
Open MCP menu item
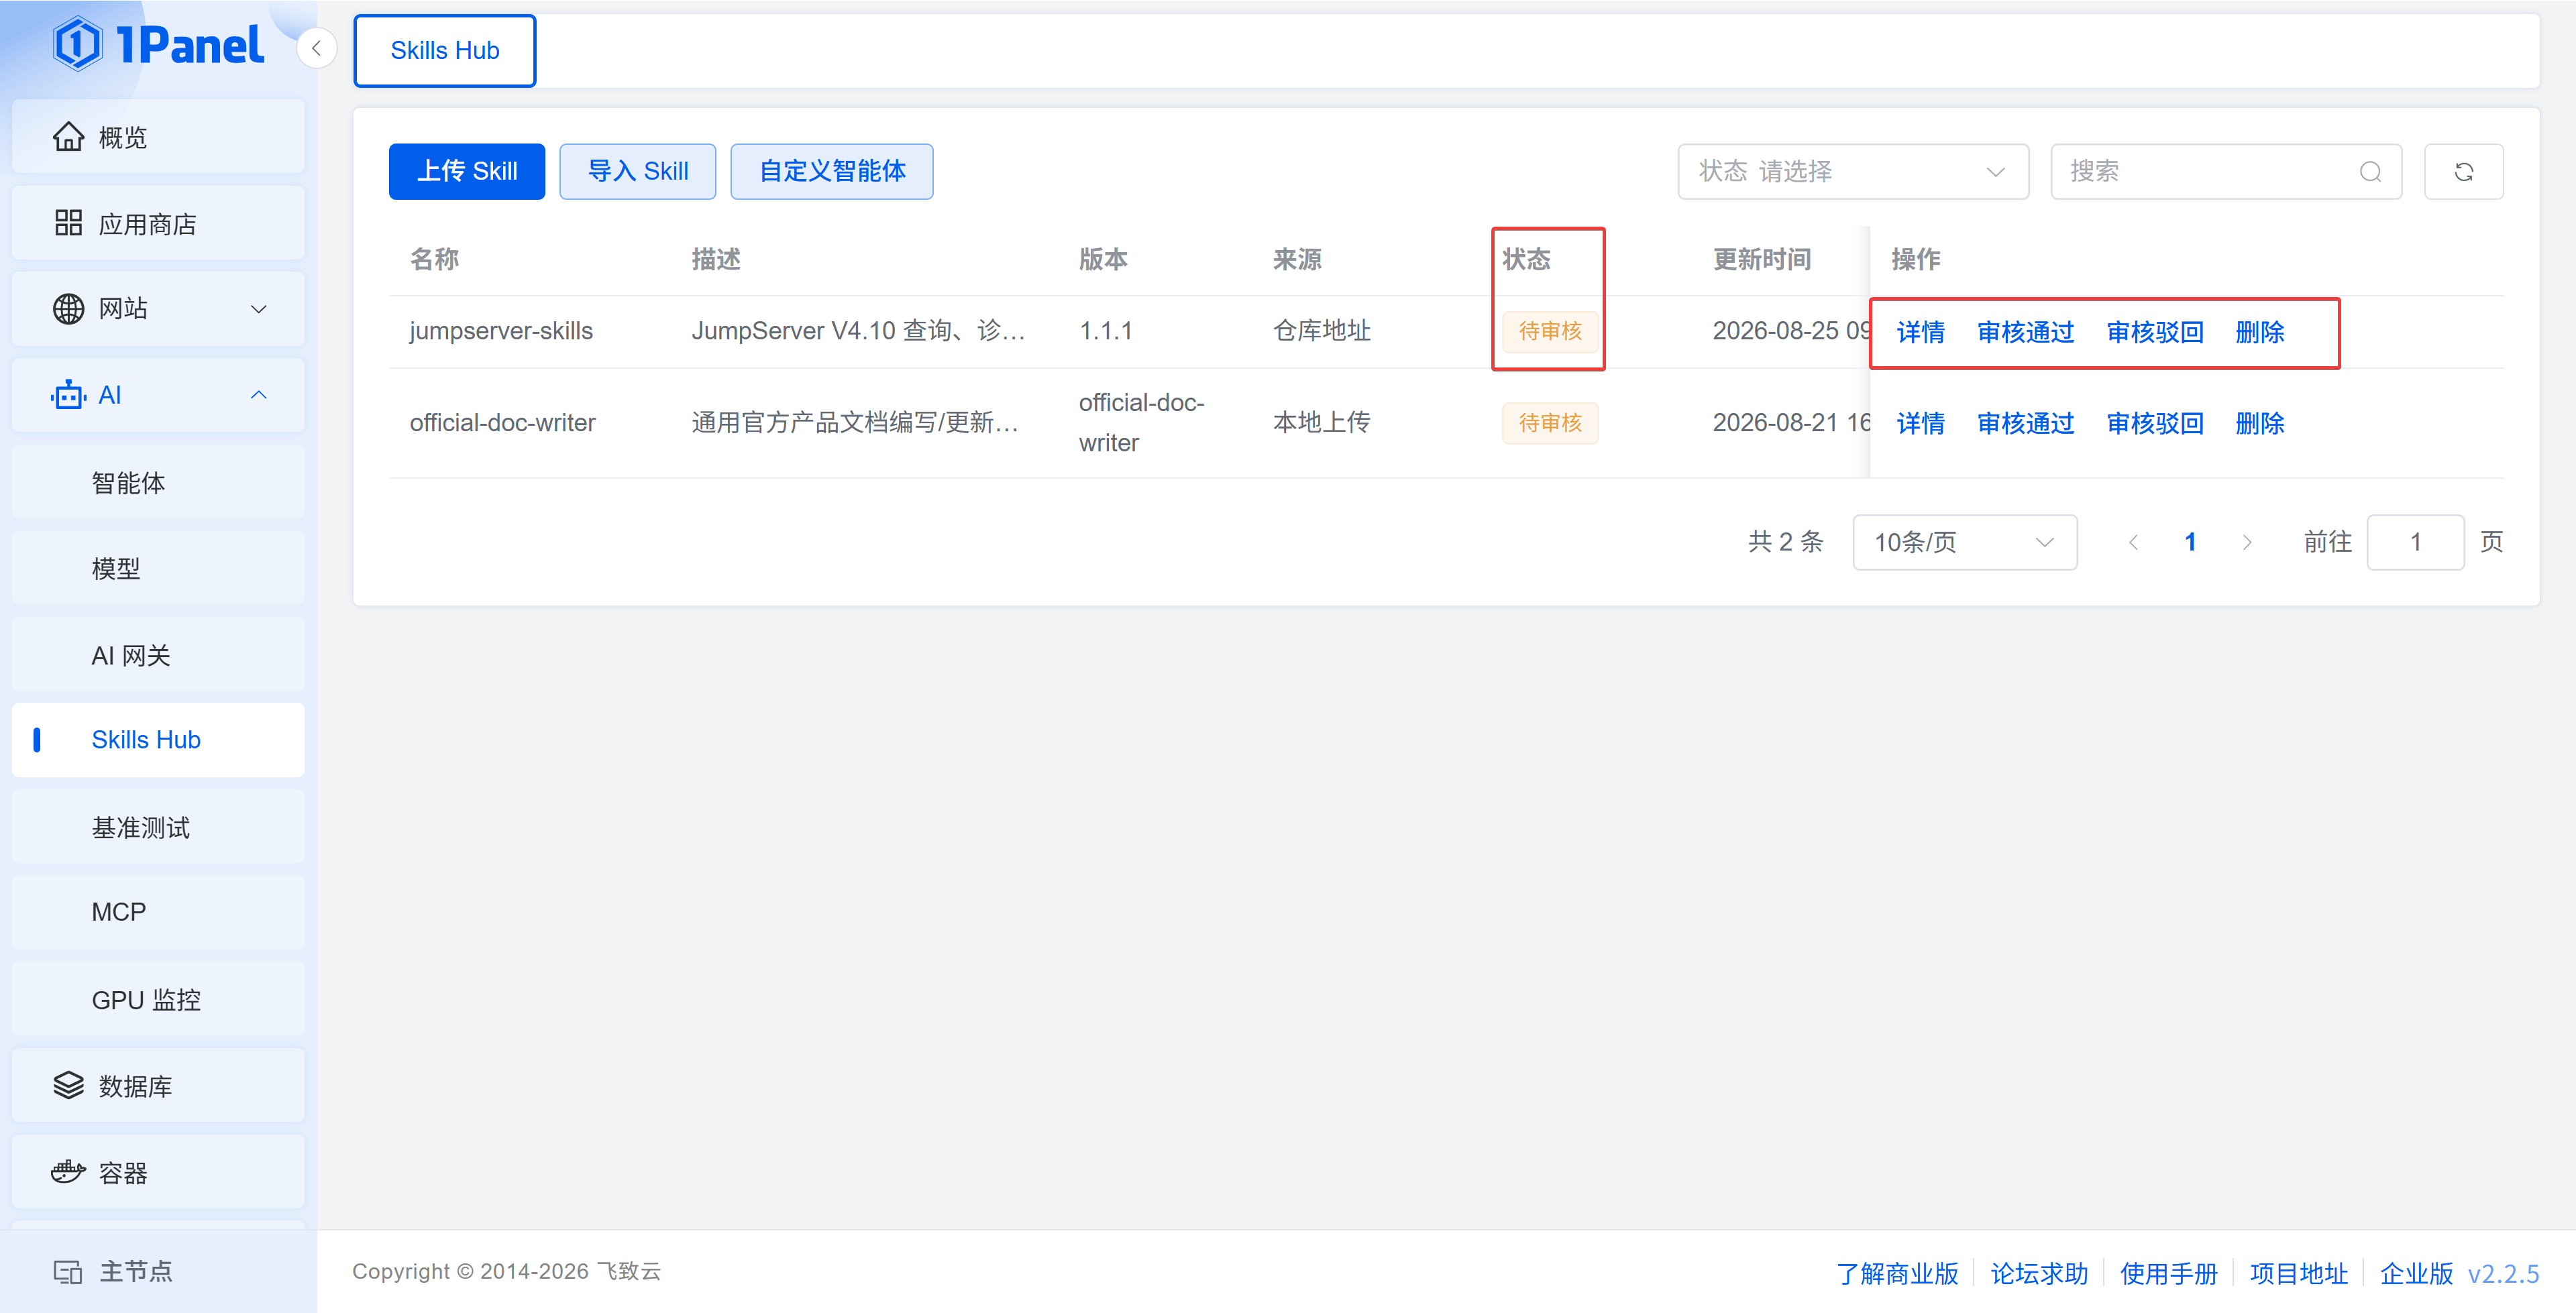tap(158, 912)
